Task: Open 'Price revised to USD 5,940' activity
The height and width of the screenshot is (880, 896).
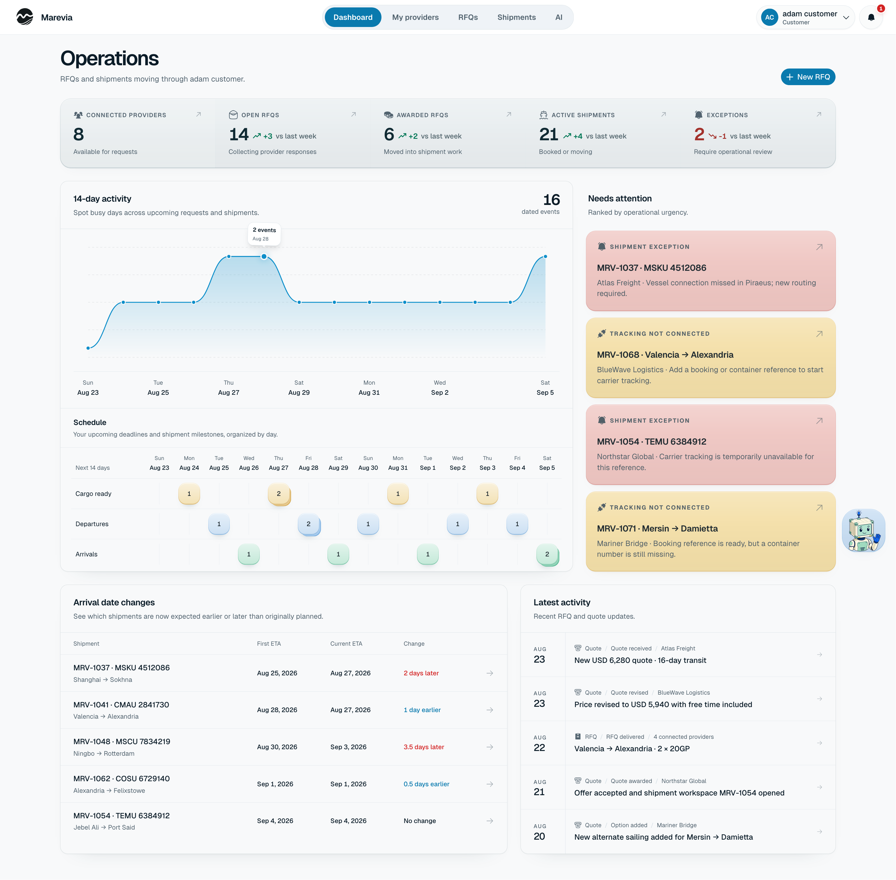Action: [x=678, y=699]
